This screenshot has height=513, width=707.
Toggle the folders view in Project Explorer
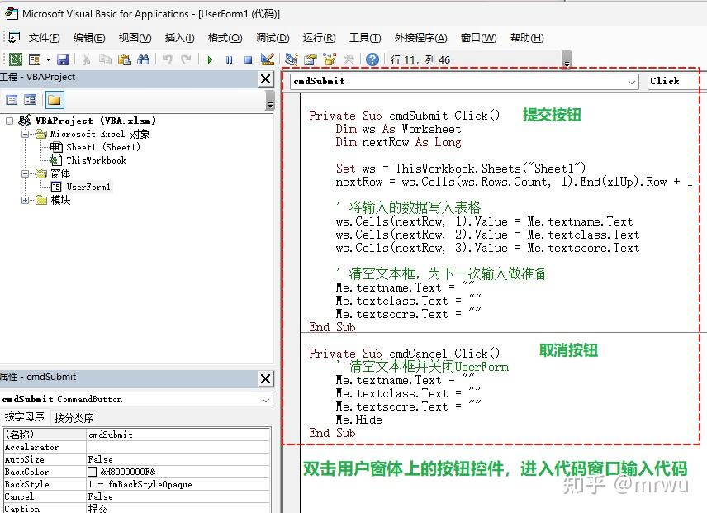(53, 99)
